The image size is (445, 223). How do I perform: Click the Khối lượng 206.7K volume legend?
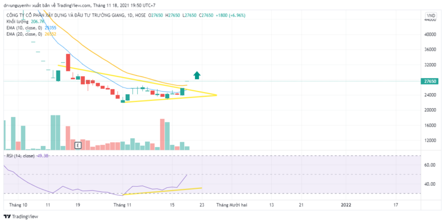[25, 22]
